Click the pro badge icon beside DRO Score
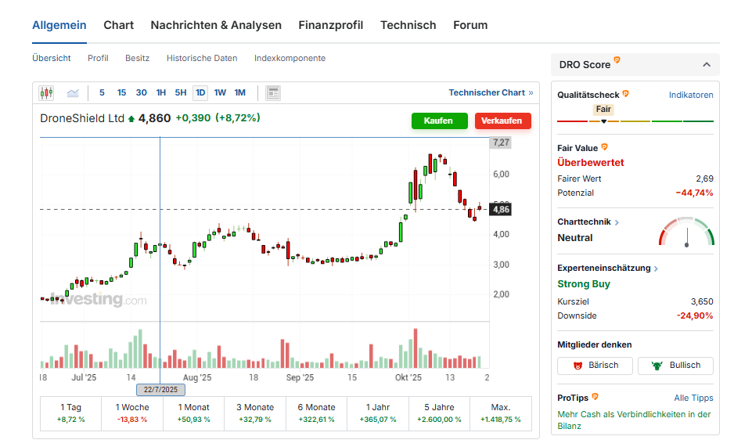The image size is (734, 447). [x=617, y=60]
